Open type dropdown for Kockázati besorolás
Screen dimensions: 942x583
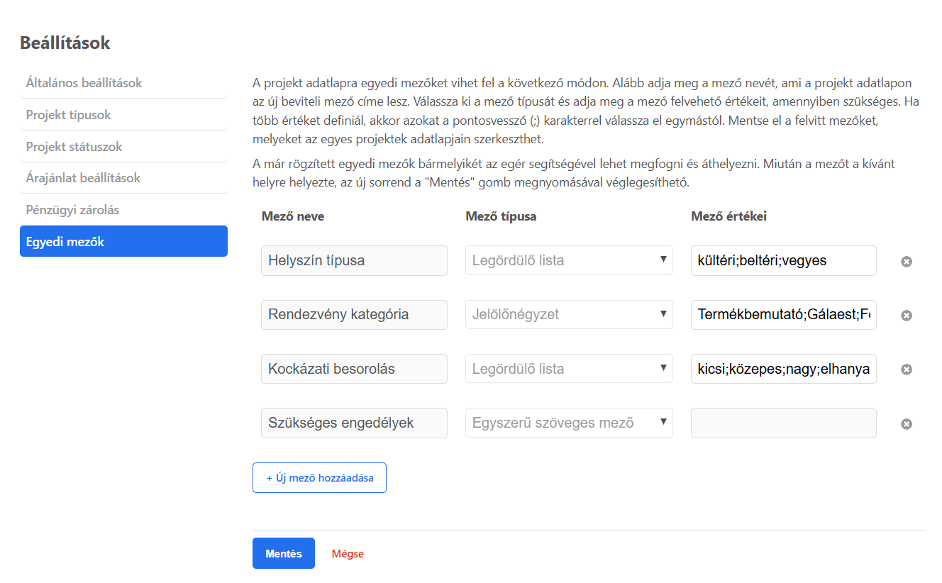tap(569, 369)
